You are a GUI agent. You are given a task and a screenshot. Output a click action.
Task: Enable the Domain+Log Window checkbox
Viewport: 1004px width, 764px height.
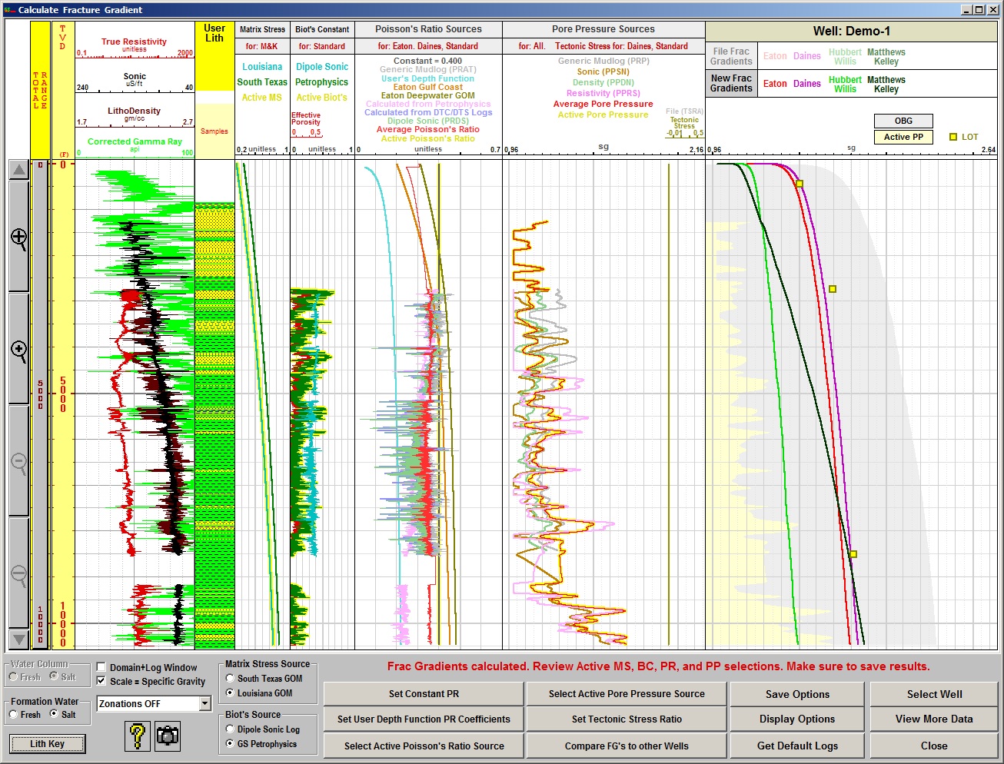point(101,667)
